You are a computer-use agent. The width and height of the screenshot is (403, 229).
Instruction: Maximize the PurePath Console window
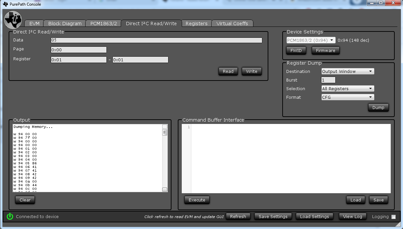(x=380, y=3)
